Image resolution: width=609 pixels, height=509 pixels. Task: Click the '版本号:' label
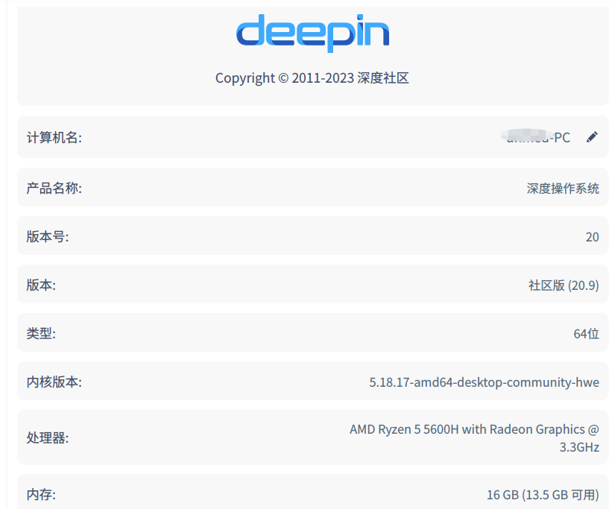[48, 236]
